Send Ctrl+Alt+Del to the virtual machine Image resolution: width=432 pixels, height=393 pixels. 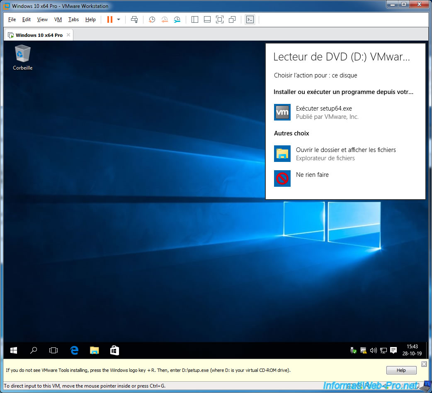(134, 19)
